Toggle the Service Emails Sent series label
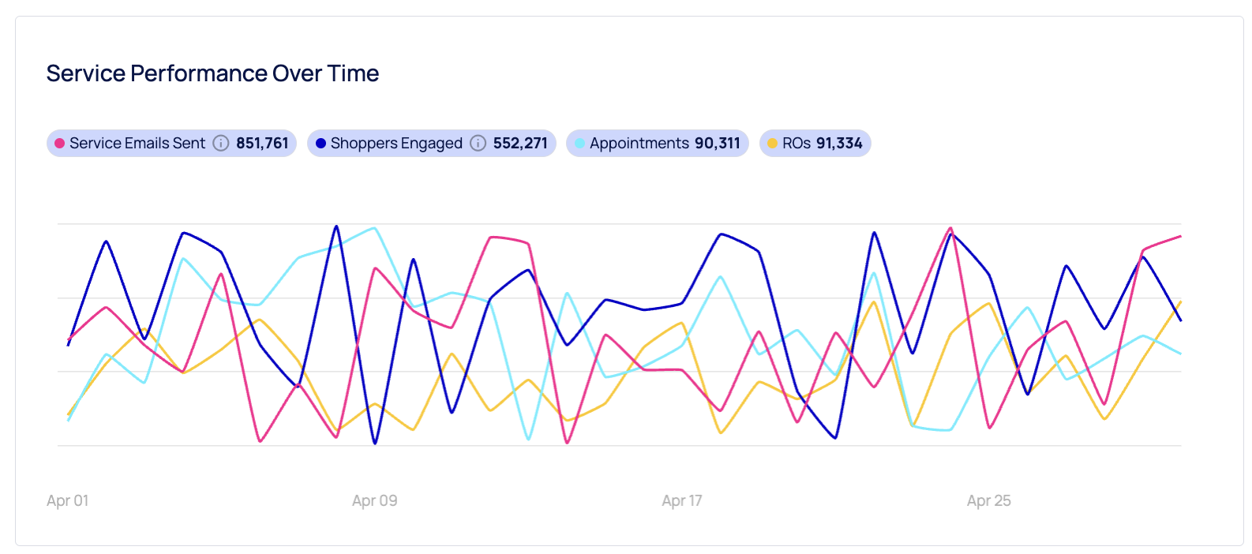The image size is (1252, 554). click(x=137, y=143)
